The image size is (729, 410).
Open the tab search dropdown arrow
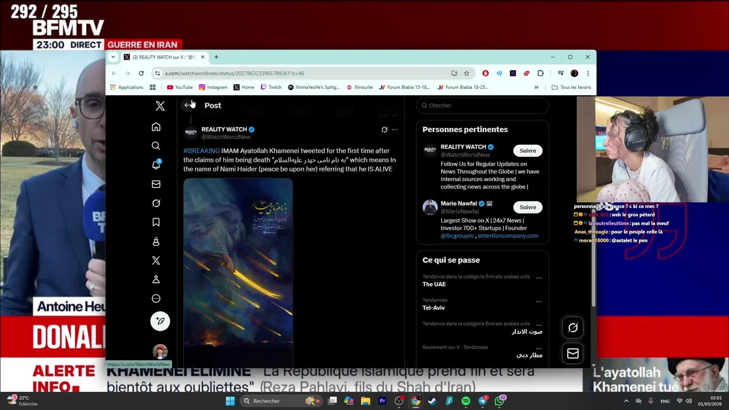[113, 57]
